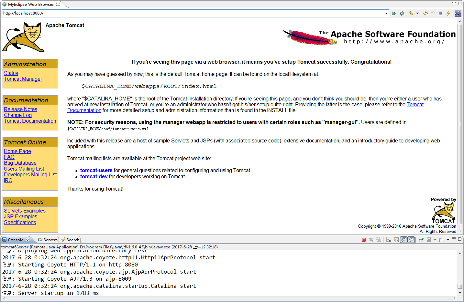Toggle Pin Console
This screenshot has height=302, width=464.
[421, 240]
